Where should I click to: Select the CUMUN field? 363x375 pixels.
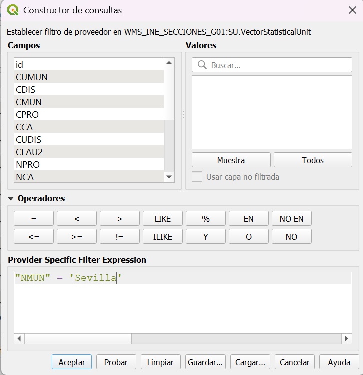32,77
